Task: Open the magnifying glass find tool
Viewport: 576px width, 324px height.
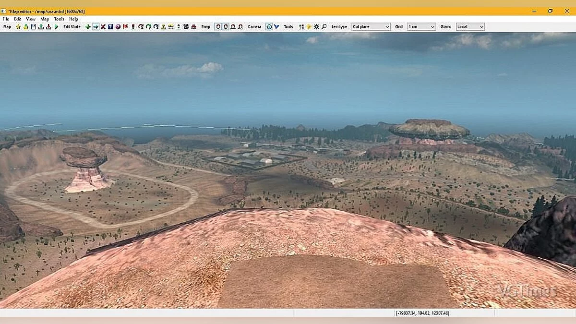Action: coord(324,27)
